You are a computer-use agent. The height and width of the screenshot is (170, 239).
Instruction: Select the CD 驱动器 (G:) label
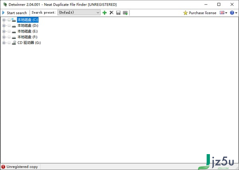(x=29, y=42)
